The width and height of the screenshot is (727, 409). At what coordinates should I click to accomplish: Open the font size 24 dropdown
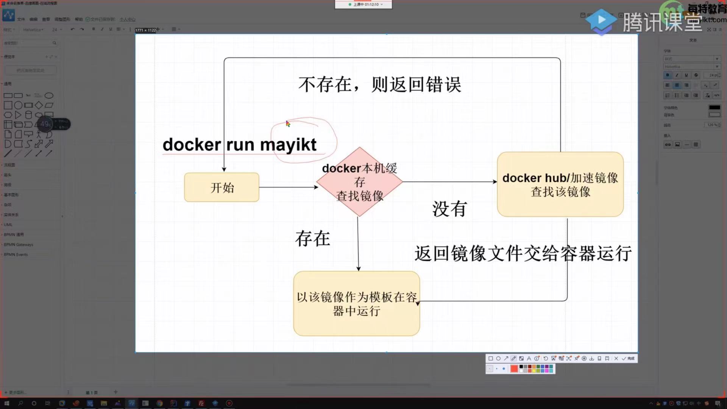[57, 30]
